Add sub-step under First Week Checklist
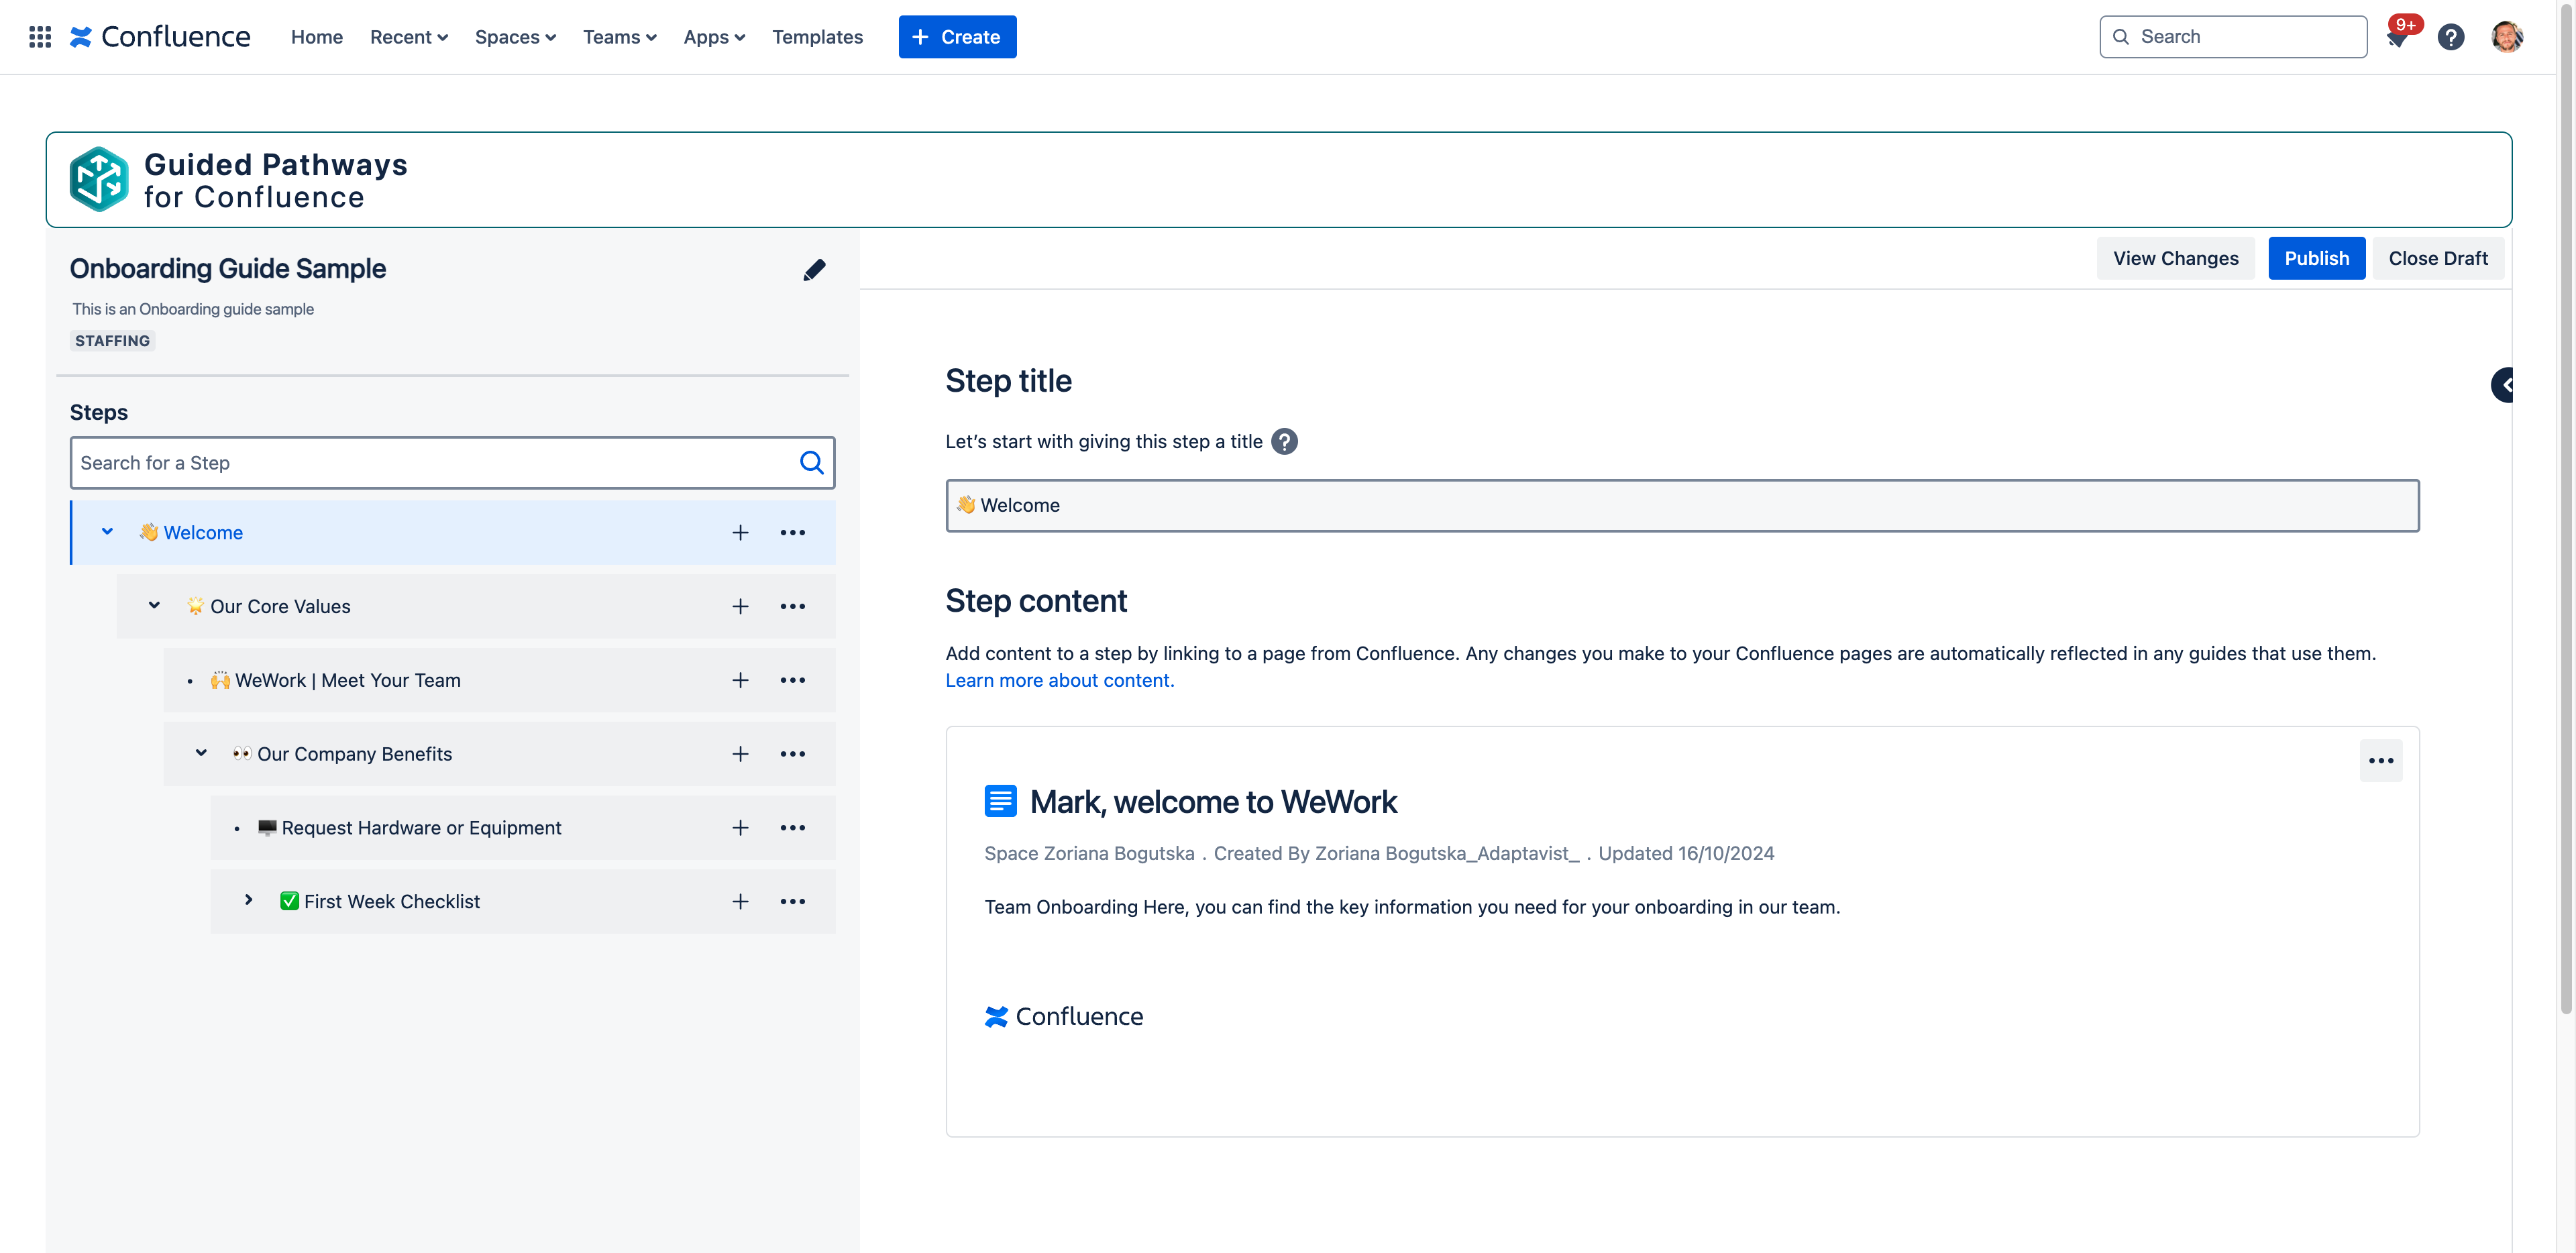The height and width of the screenshot is (1253, 2576). pos(740,902)
